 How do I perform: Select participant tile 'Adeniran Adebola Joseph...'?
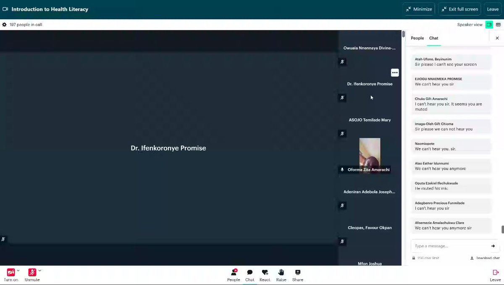coord(370,192)
